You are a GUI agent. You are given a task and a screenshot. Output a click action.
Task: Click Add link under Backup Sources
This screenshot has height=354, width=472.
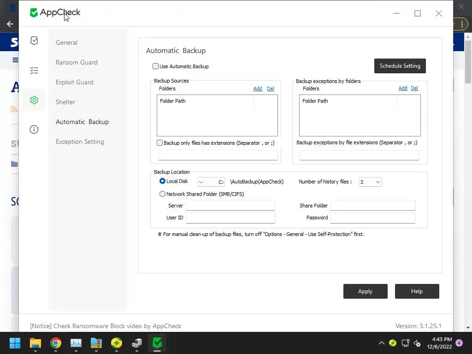(257, 88)
